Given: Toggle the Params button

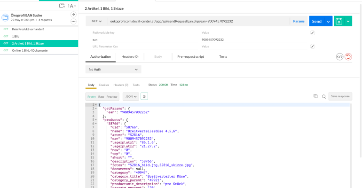Looking at the screenshot, I should (x=299, y=21).
